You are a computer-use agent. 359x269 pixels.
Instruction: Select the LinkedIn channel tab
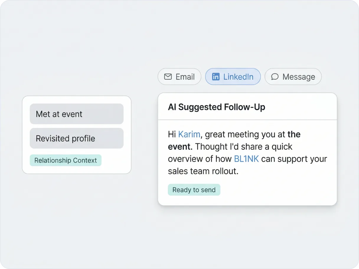233,77
